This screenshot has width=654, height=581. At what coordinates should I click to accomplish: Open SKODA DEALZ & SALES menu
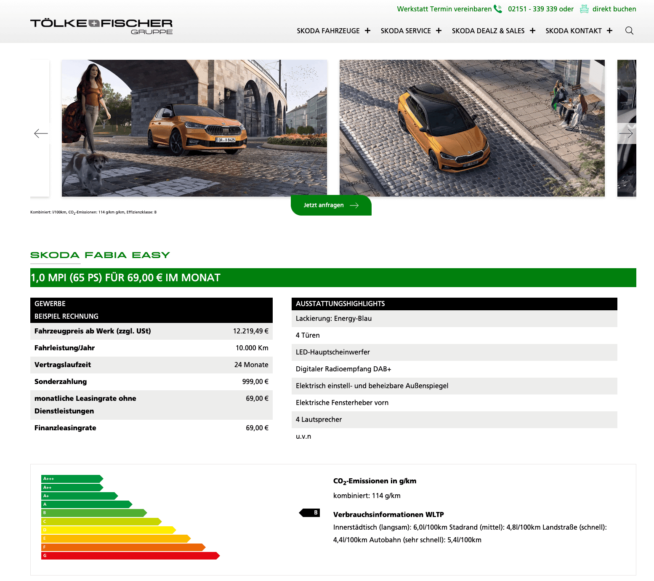click(x=488, y=31)
